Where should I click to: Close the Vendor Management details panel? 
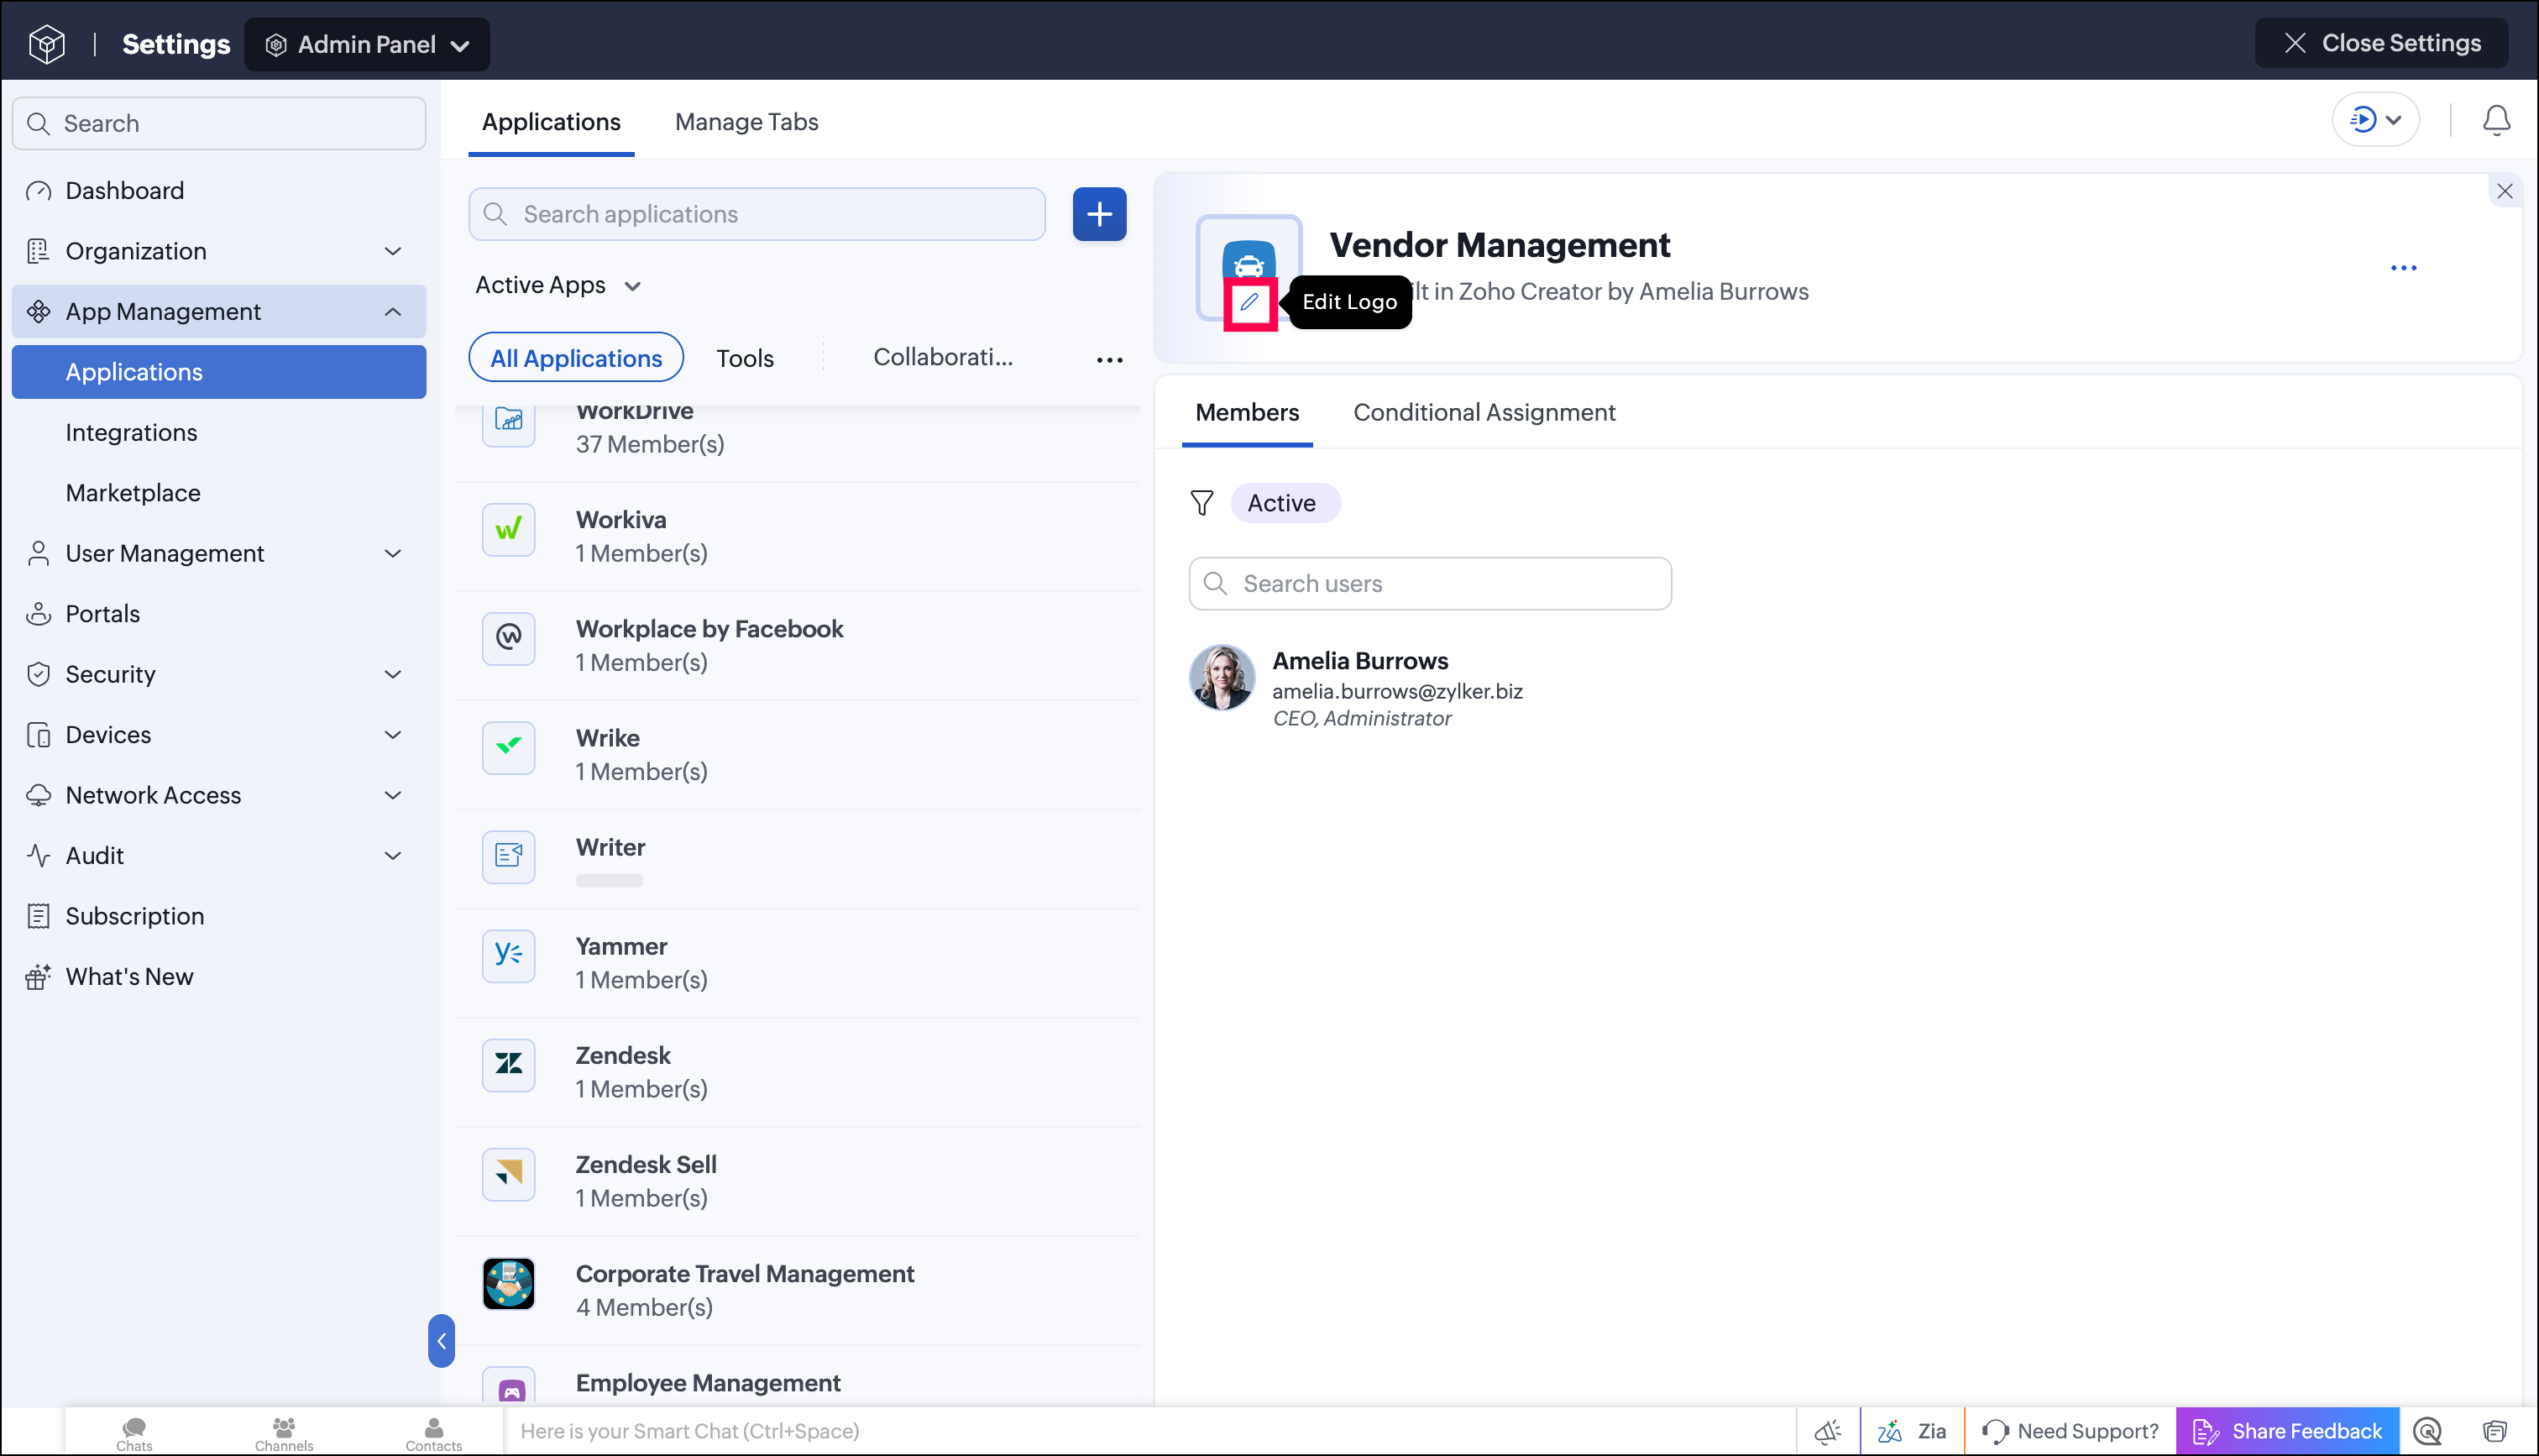2504,192
